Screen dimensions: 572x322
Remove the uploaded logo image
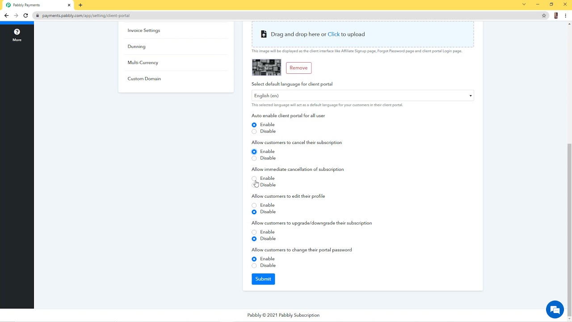click(x=298, y=68)
